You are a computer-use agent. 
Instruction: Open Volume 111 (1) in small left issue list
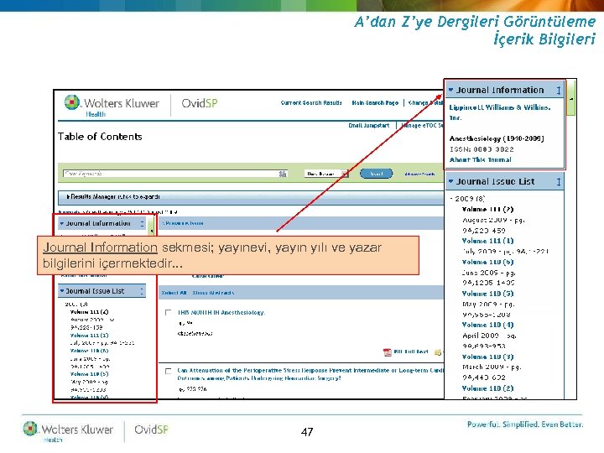coord(90,336)
